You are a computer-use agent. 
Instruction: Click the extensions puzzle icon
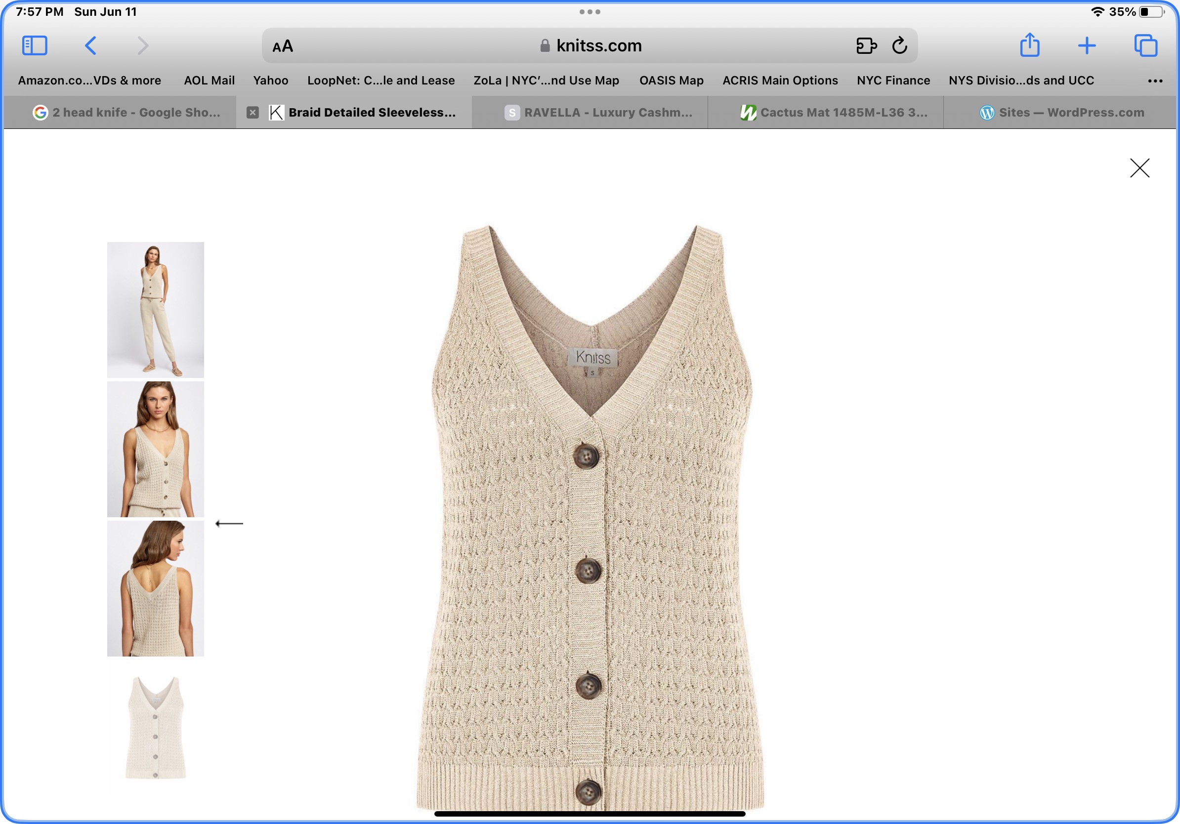866,46
